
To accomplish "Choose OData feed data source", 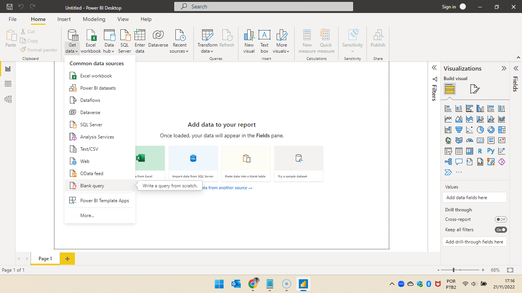I will [x=100, y=174].
